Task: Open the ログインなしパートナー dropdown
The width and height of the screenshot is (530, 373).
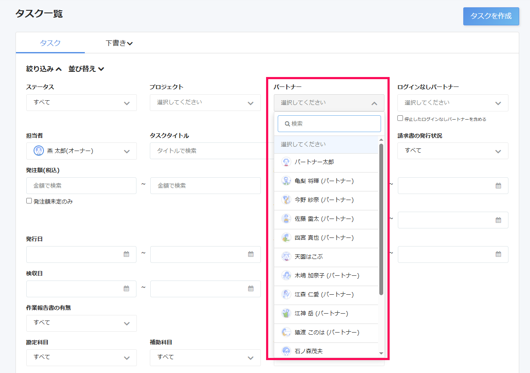Action: click(x=453, y=103)
